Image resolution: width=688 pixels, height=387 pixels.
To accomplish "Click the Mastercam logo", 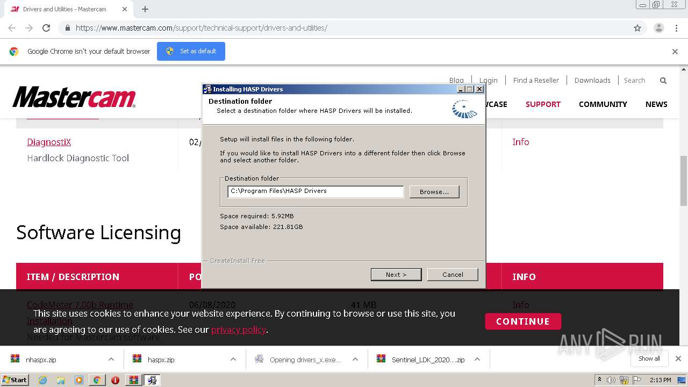I will pyautogui.click(x=74, y=97).
